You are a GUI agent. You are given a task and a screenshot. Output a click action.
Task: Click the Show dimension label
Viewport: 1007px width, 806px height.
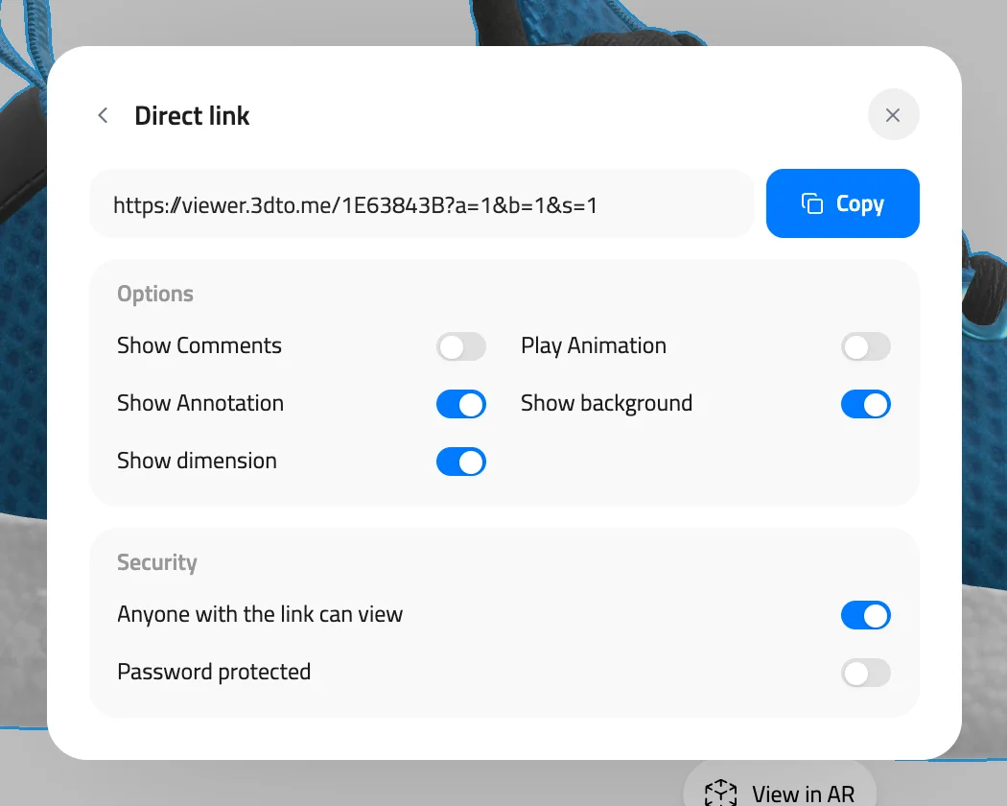point(197,461)
